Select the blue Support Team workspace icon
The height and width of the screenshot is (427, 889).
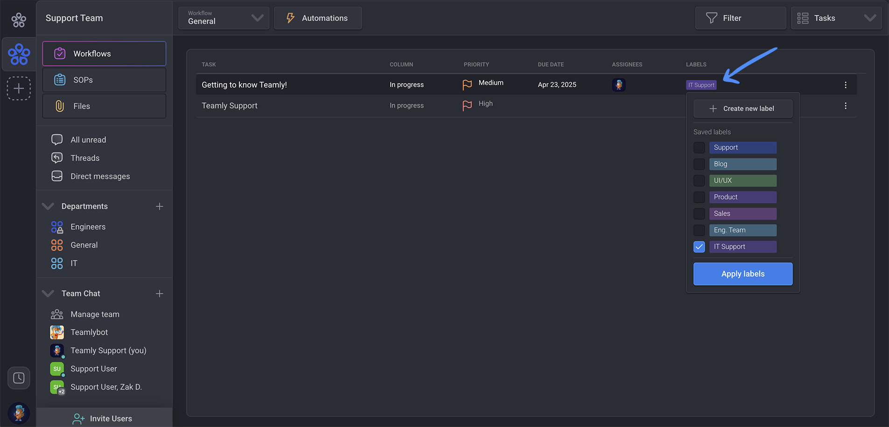tap(19, 54)
